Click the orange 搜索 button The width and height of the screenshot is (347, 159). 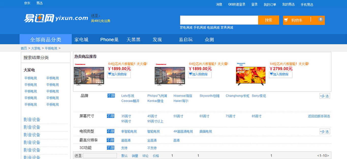pos(269,20)
